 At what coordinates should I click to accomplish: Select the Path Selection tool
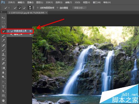tap(3, 91)
